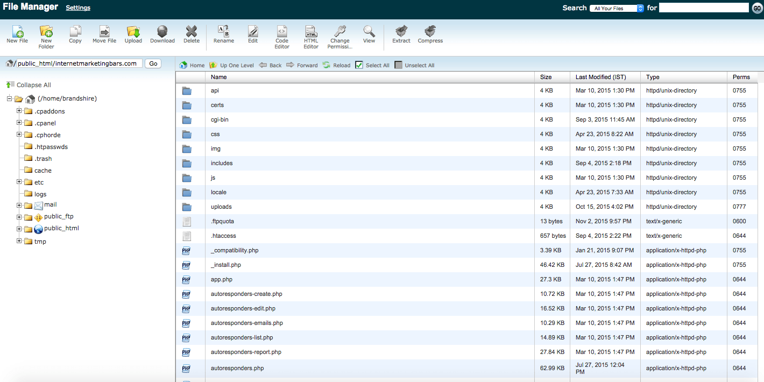
Task: Click the round search GO icon
Action: coord(757,8)
